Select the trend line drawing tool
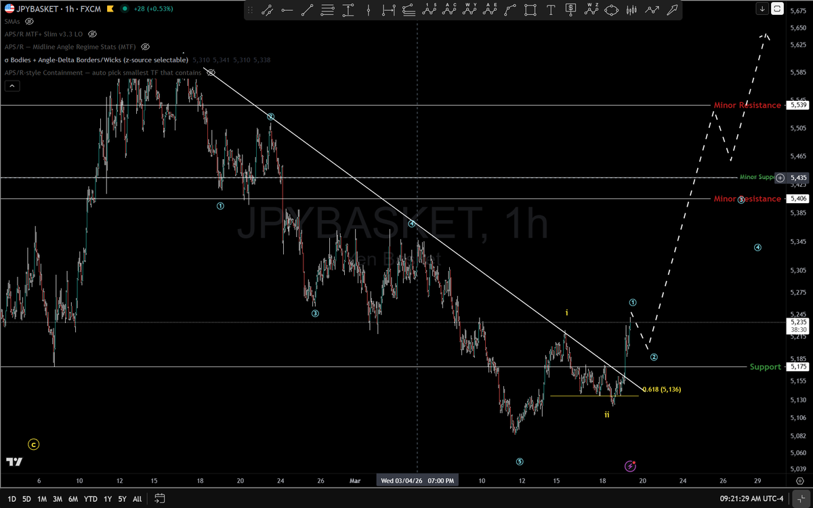 [x=267, y=10]
